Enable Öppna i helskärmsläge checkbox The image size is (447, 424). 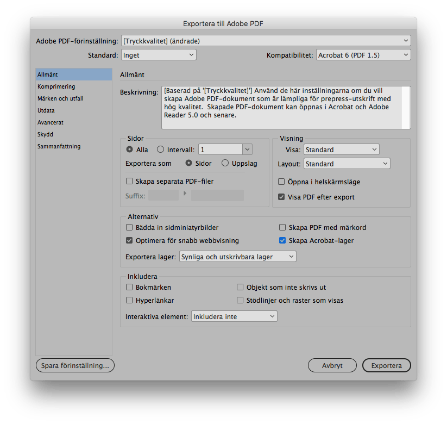click(x=281, y=182)
